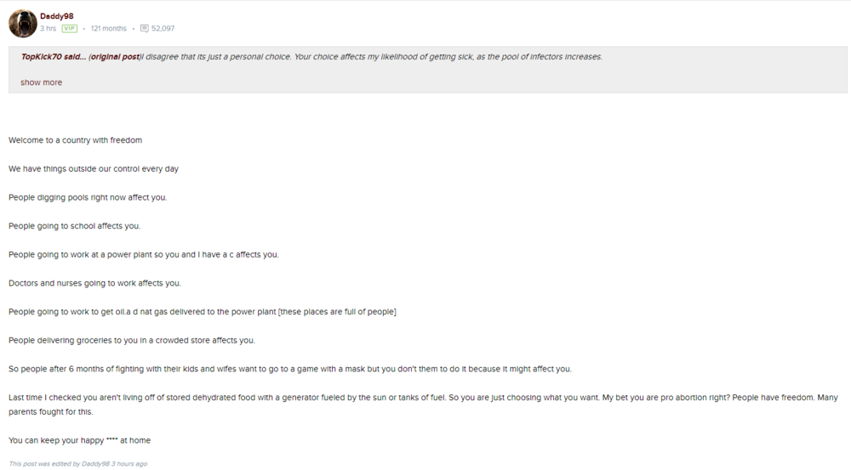Jump to the "(original post)" link

[114, 57]
